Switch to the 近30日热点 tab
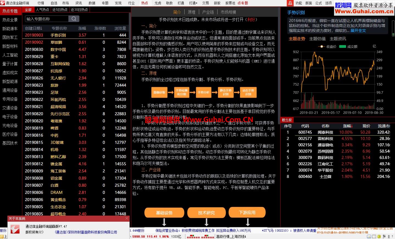The width and height of the screenshot is (395, 239). coord(79,10)
